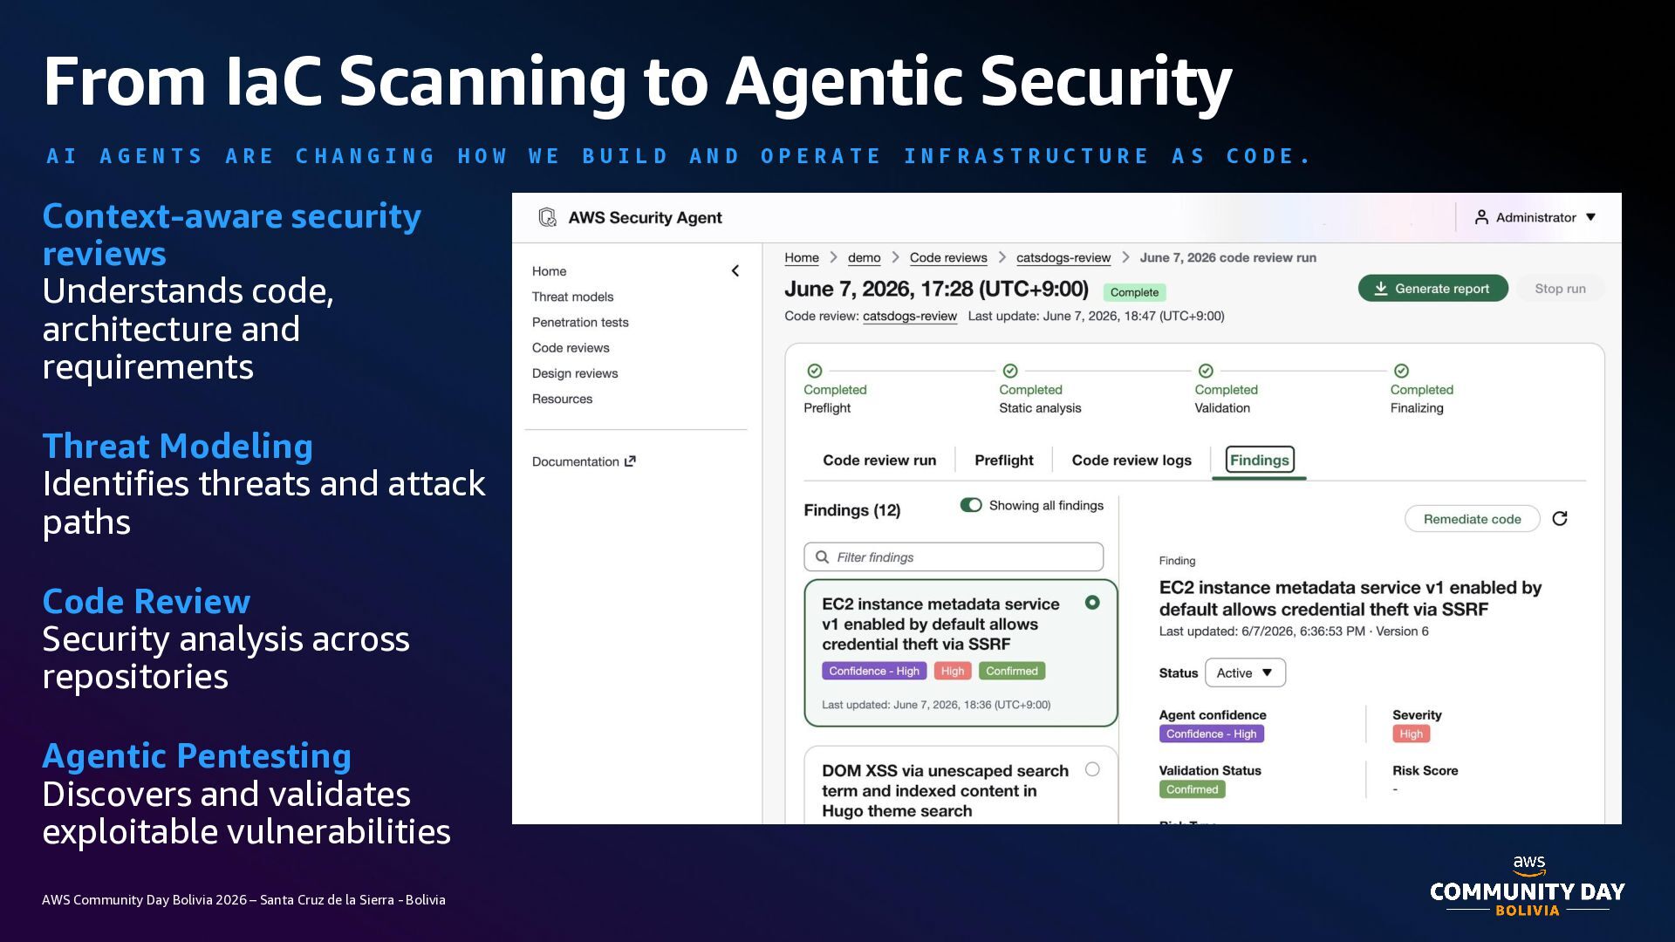Viewport: 1675px width, 942px height.
Task: Open the Documentation link
Action: (584, 461)
